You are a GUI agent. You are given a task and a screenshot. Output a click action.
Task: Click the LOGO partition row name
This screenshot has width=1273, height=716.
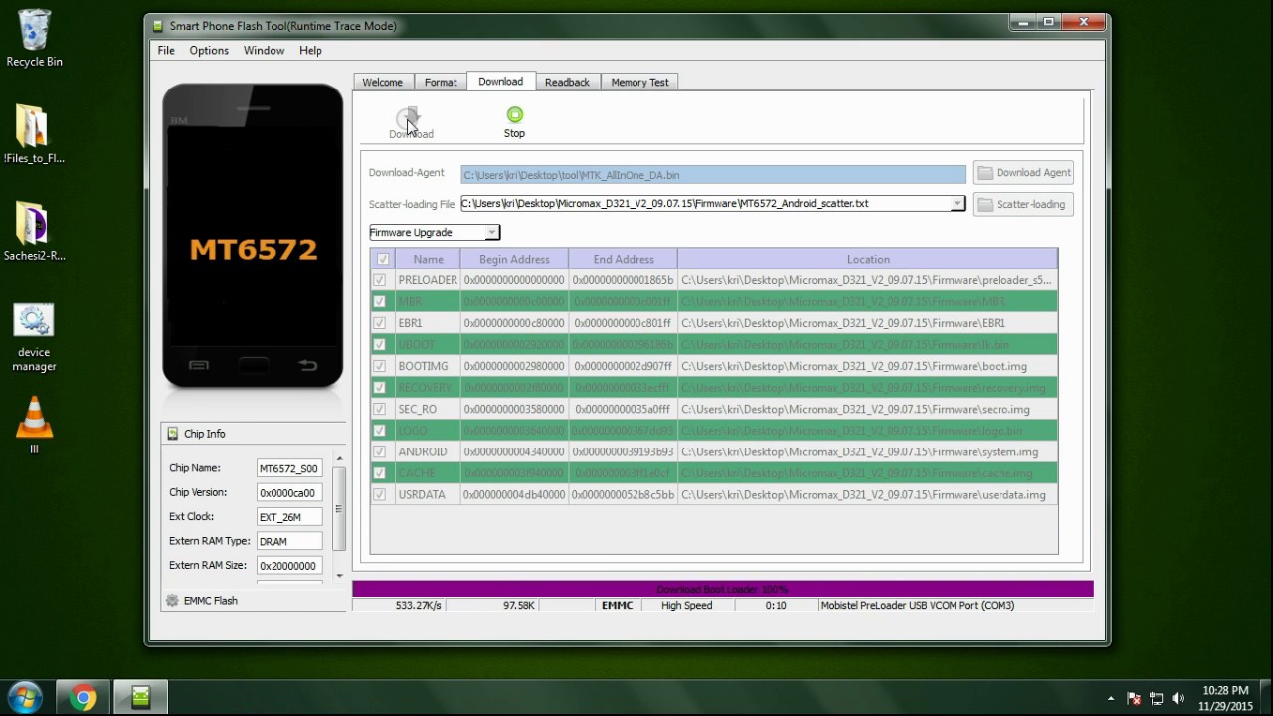coord(413,431)
